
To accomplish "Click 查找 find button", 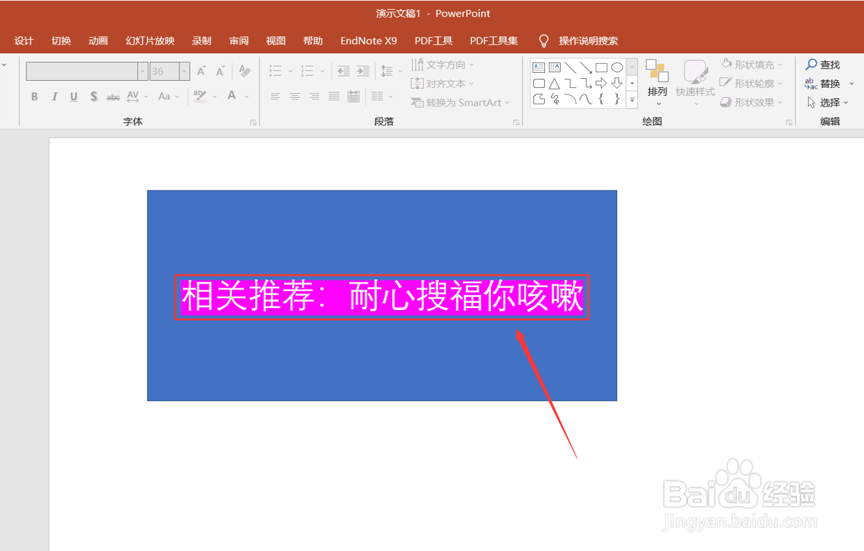I will [823, 64].
